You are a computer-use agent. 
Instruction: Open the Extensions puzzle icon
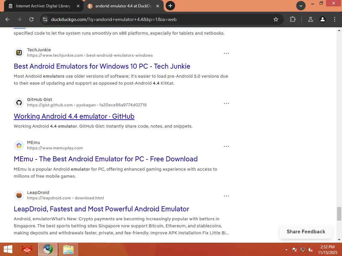(x=293, y=19)
